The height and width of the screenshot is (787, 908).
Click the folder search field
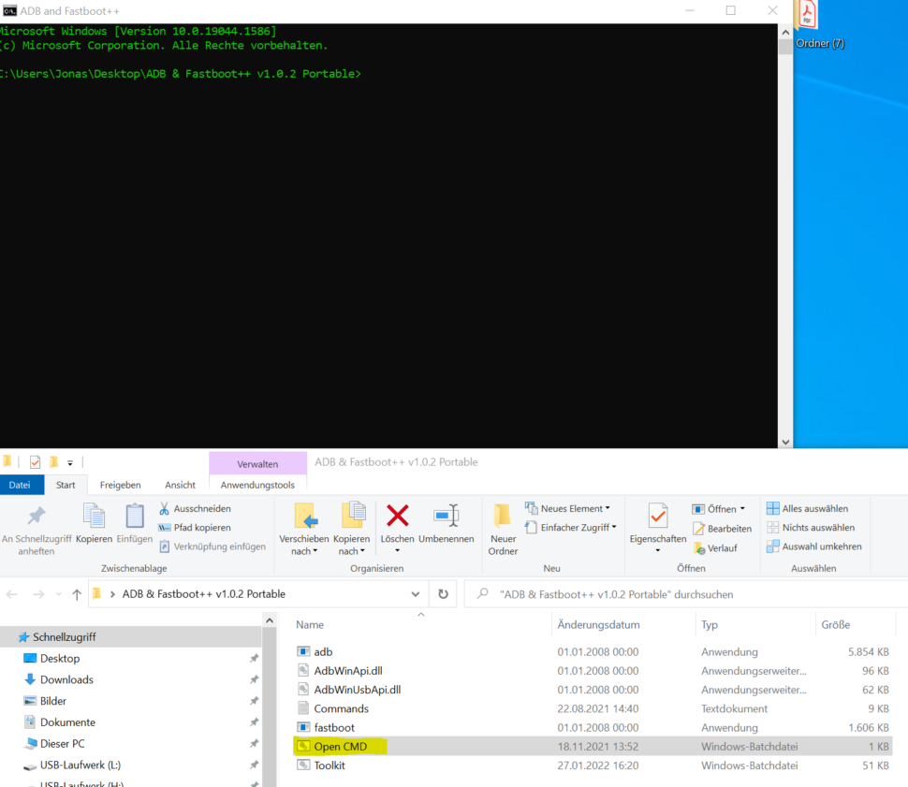click(686, 594)
